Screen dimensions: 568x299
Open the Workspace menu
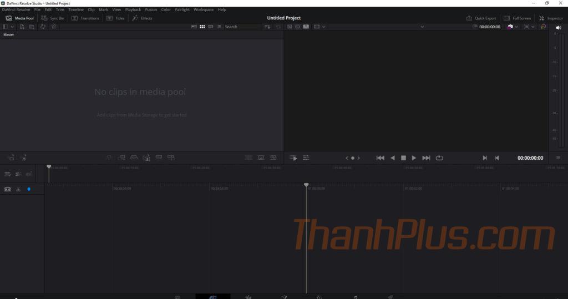tap(203, 9)
